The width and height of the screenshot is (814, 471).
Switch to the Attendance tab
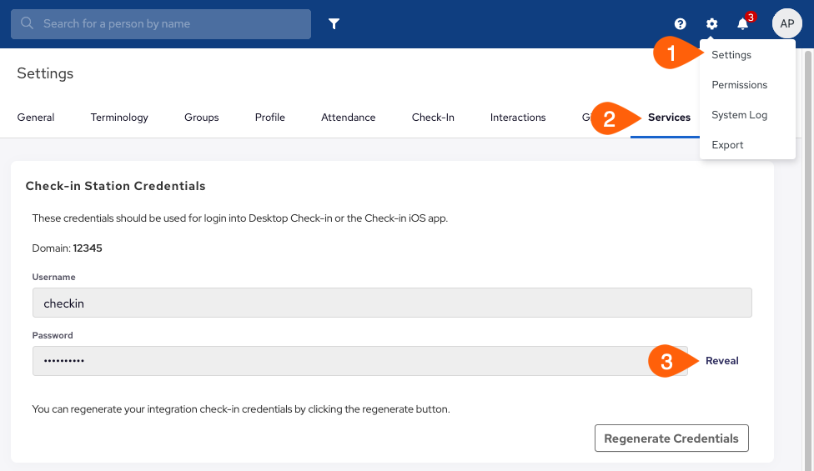point(349,118)
